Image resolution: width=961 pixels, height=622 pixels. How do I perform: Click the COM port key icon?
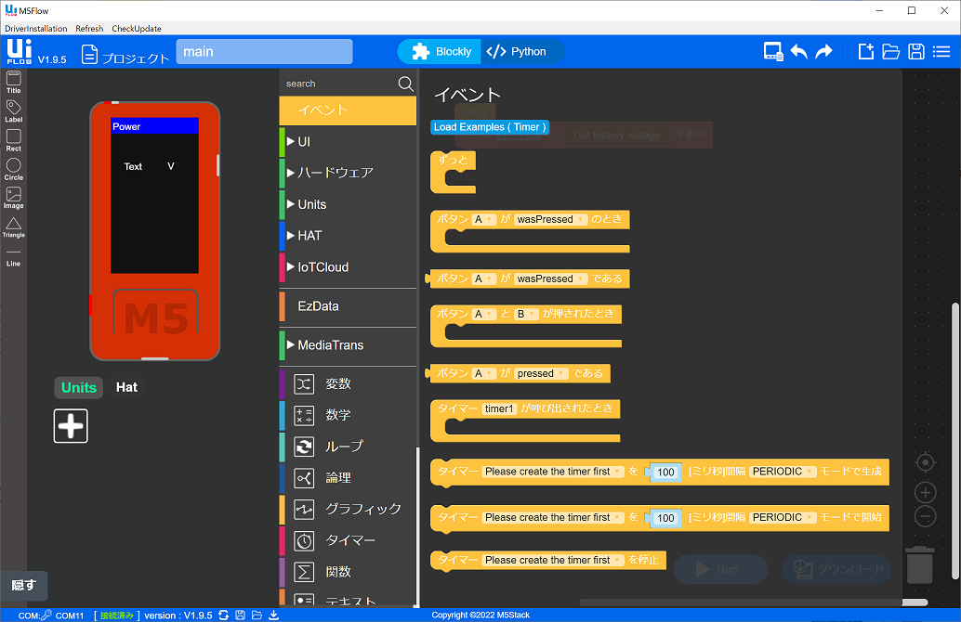tap(46, 615)
